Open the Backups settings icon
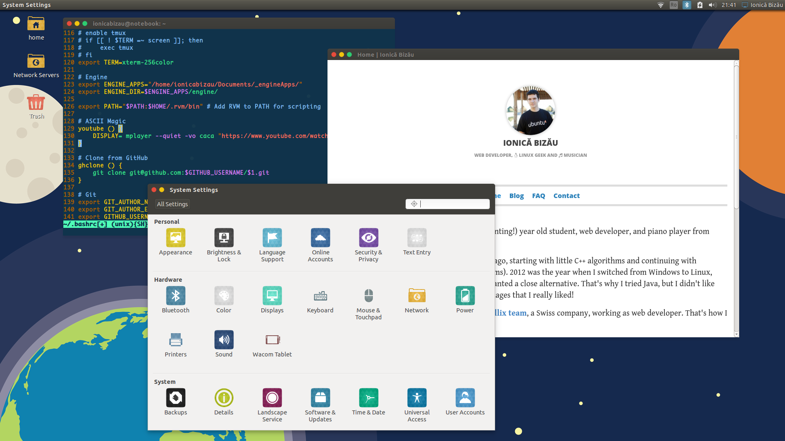 click(x=175, y=398)
